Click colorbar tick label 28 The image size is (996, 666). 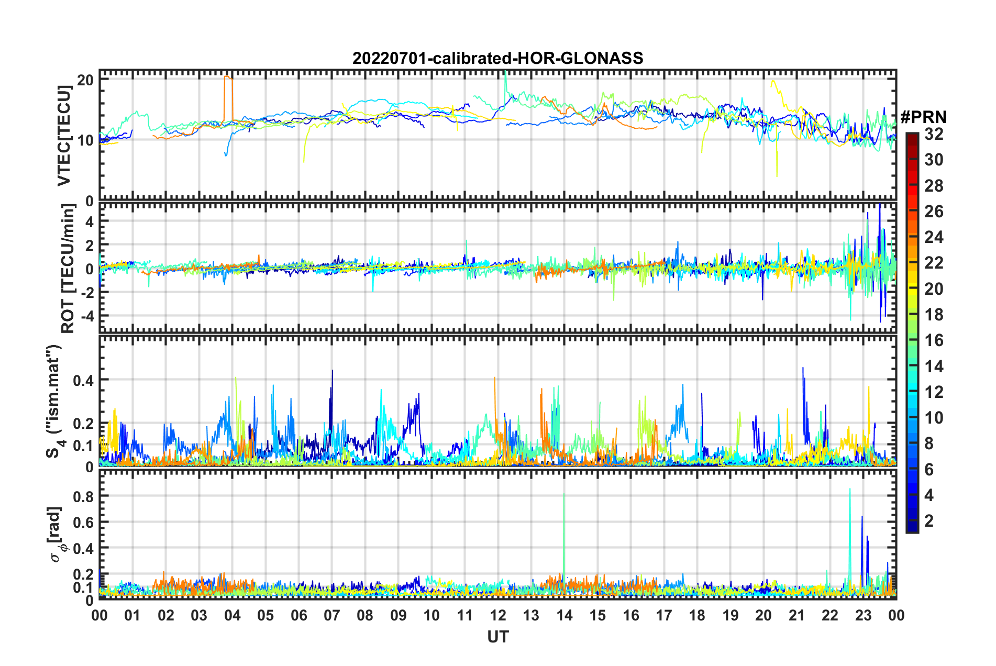tap(934, 185)
